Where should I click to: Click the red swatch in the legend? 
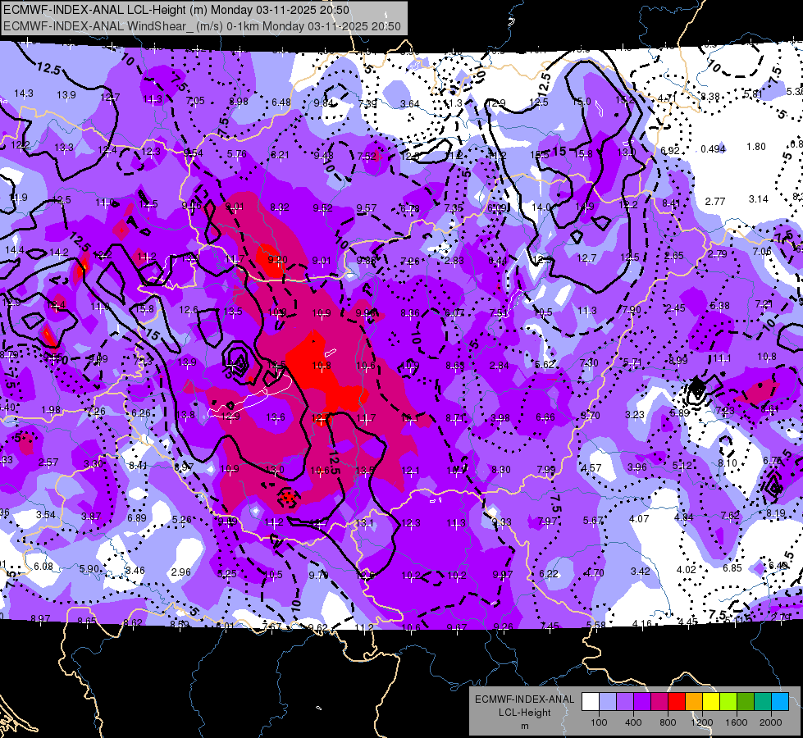click(x=677, y=702)
